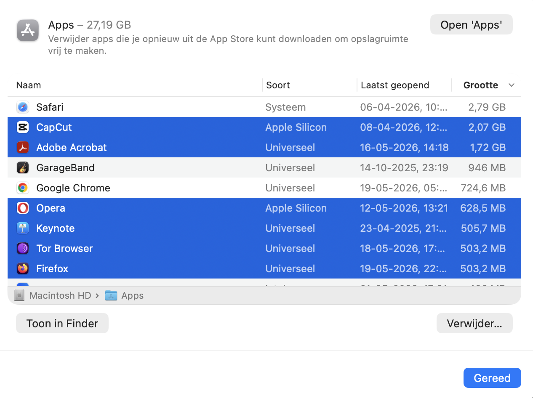Viewport: 533px width, 398px height.
Task: Select the GarageBand row name
Action: click(65, 167)
